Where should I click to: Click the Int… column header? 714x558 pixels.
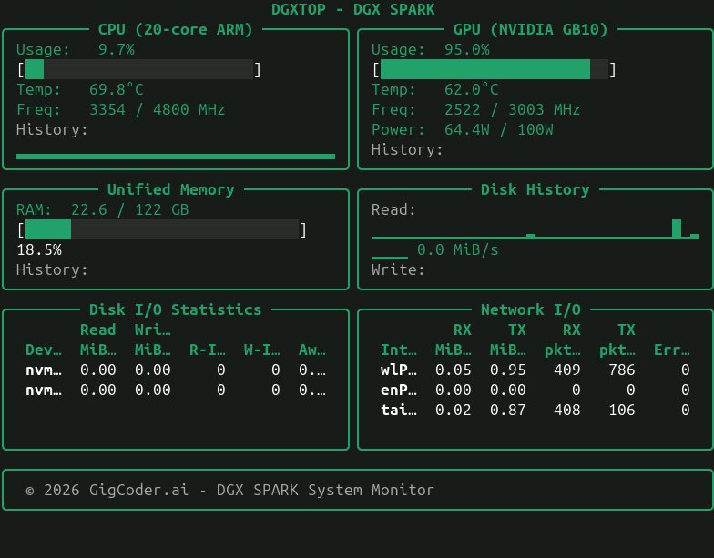(x=399, y=350)
